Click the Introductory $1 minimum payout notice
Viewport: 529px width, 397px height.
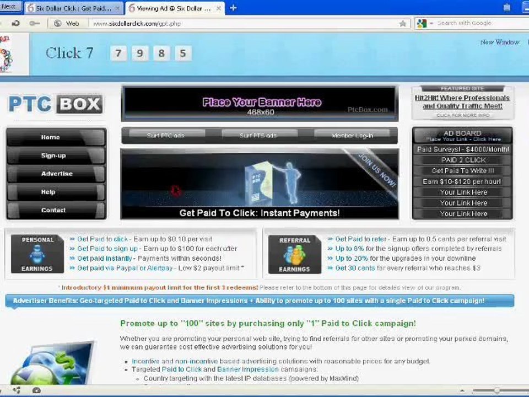[160, 288]
